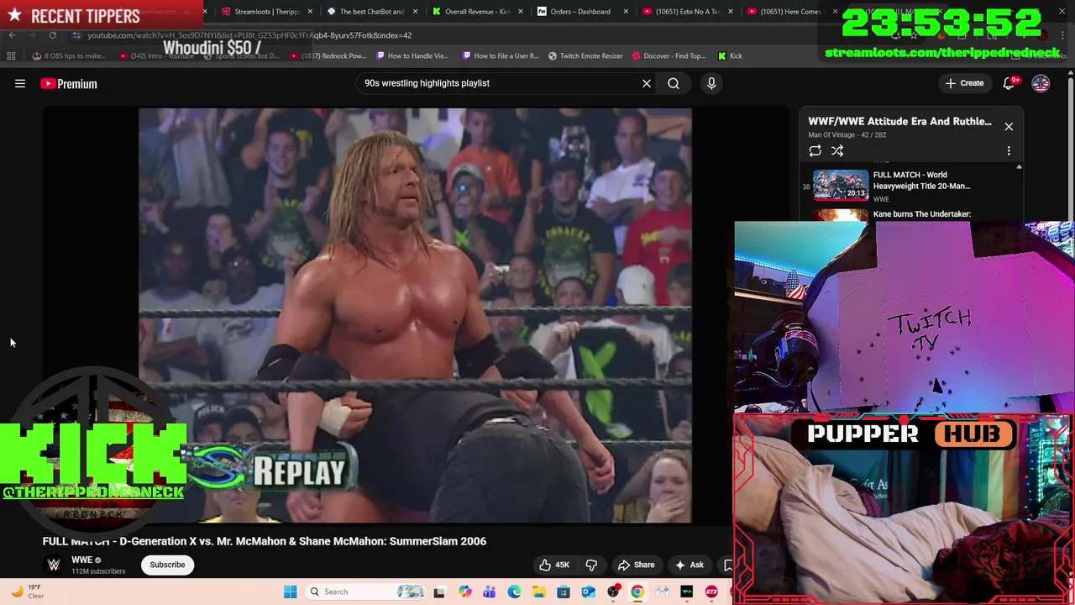Viewport: 1075px width, 605px height.
Task: Open Microsoft Store from the taskbar
Action: point(564,592)
